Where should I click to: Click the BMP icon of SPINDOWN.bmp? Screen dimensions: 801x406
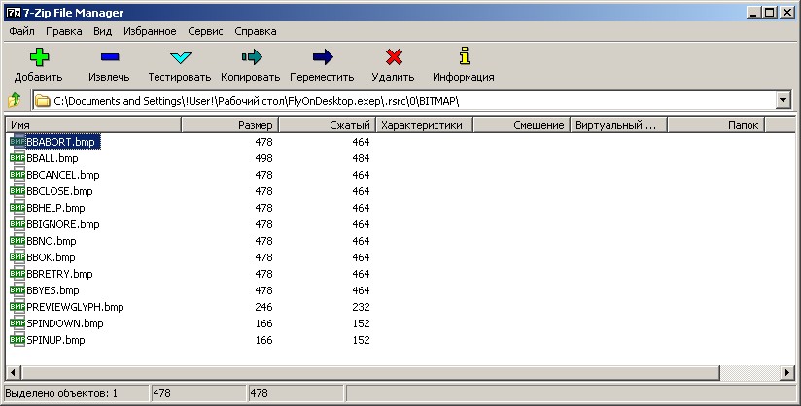[17, 323]
